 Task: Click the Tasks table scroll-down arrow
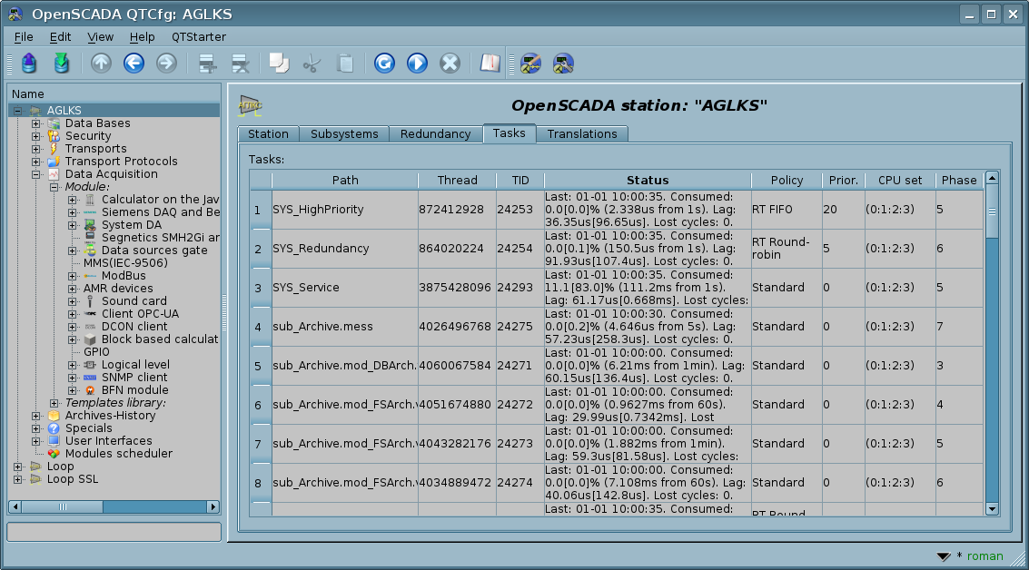[x=992, y=509]
